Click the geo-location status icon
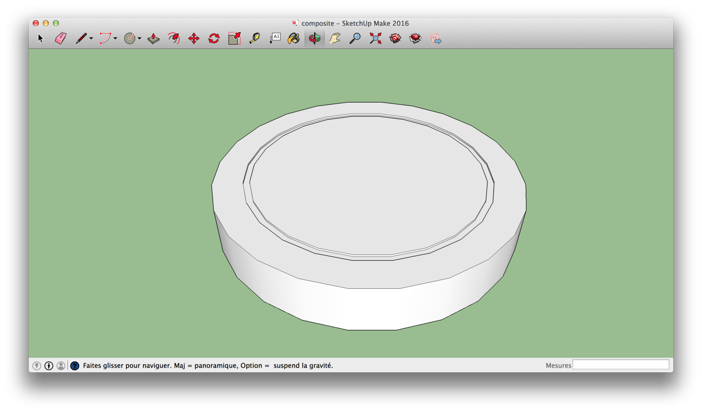Viewport: 702px width, 412px height. [x=37, y=366]
